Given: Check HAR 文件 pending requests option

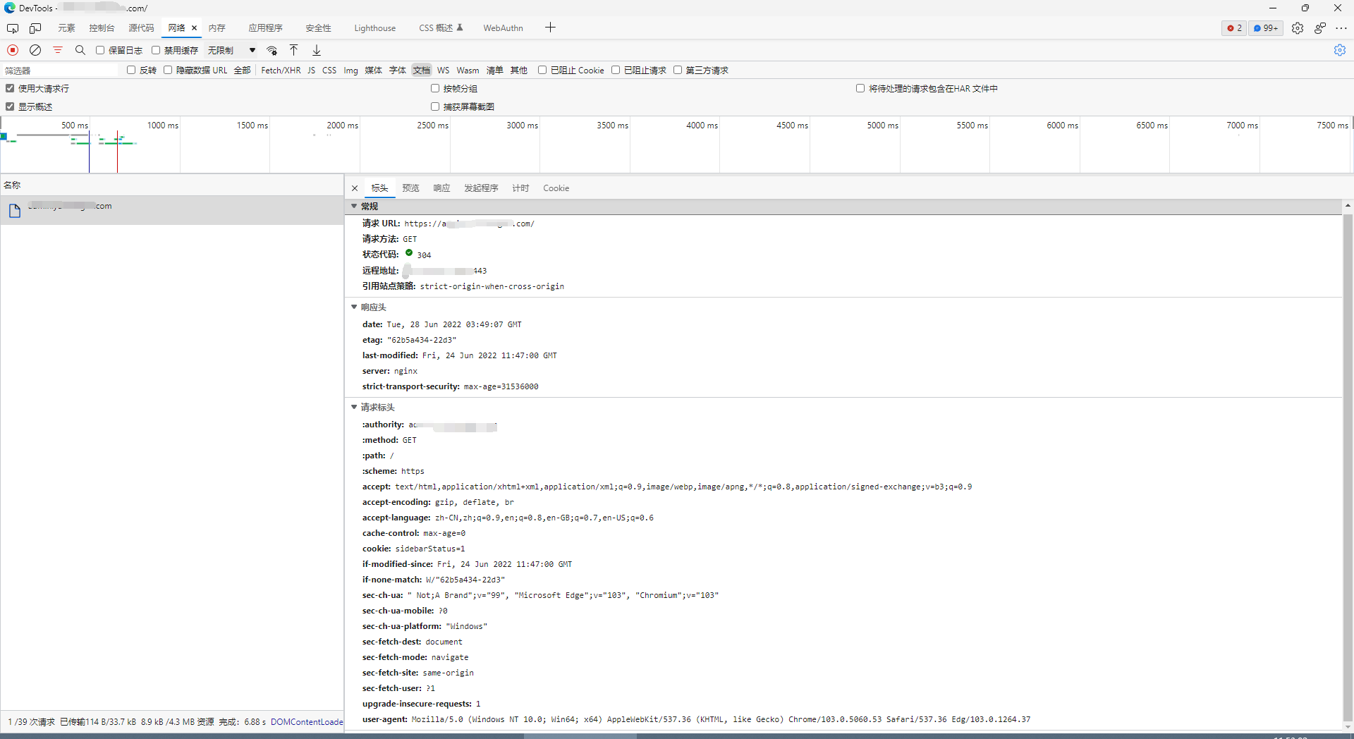Looking at the screenshot, I should point(860,88).
